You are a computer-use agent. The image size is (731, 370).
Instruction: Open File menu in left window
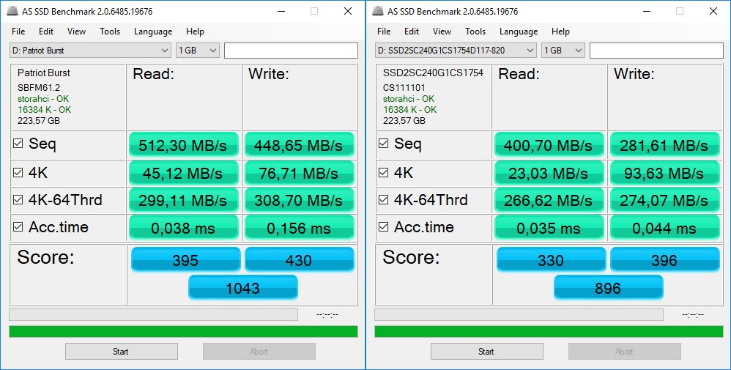(x=18, y=32)
